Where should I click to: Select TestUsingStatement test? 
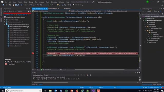tap(15, 46)
